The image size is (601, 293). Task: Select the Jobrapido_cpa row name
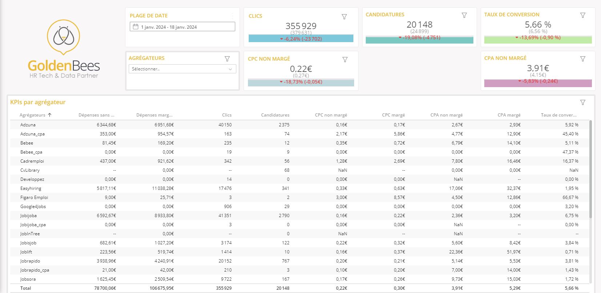click(35, 270)
